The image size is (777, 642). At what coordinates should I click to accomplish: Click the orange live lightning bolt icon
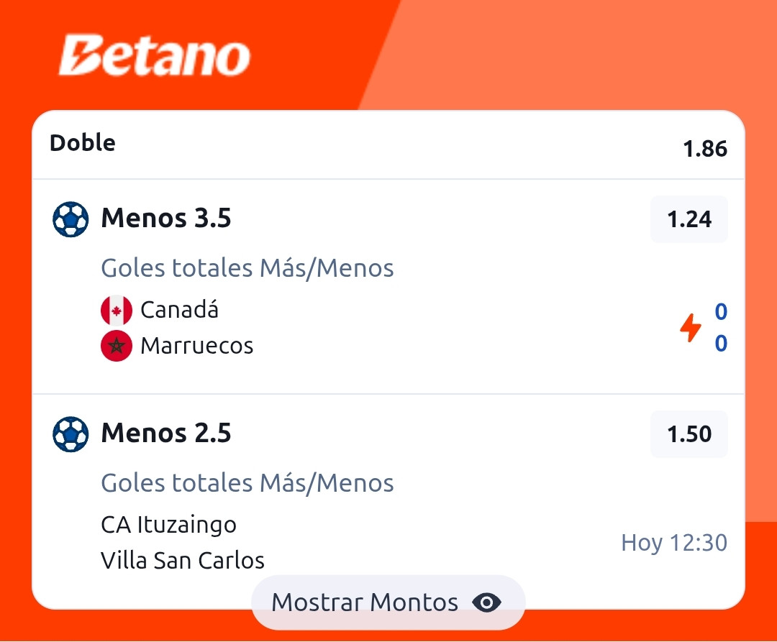tap(690, 328)
